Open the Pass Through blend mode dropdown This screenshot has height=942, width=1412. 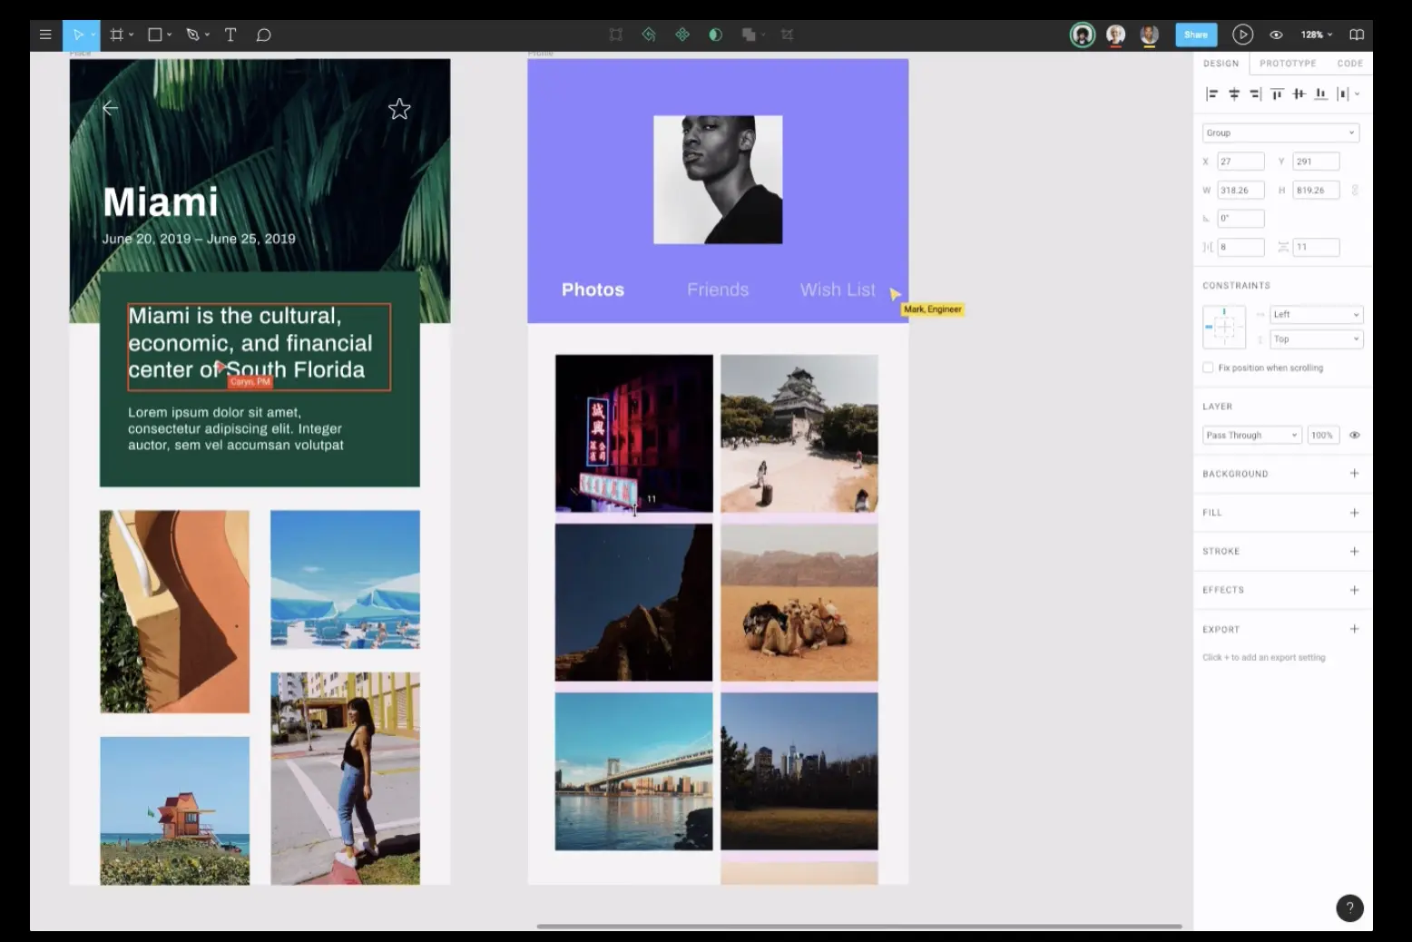[1252, 436]
